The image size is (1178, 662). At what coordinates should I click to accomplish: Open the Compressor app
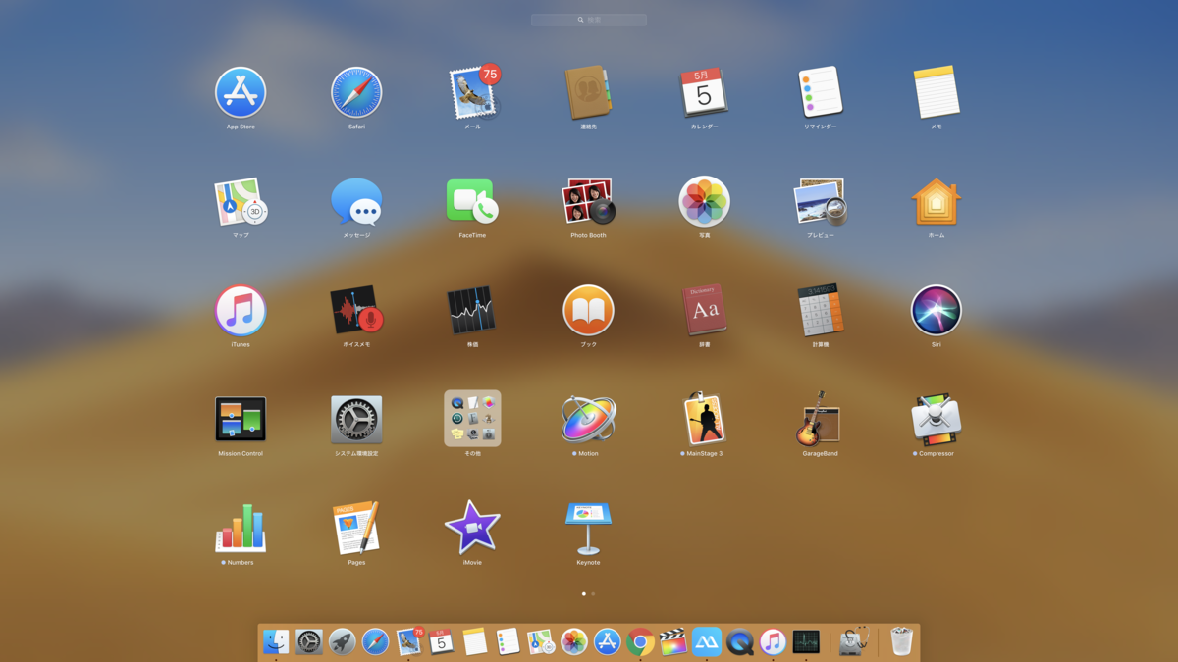coord(937,419)
